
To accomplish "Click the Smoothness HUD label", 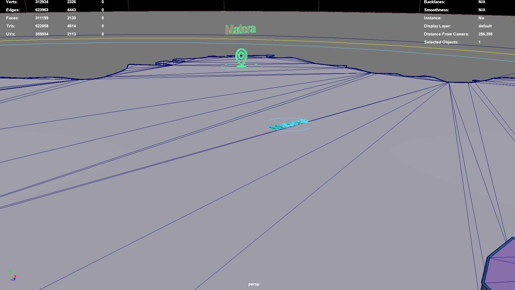I will (x=436, y=10).
